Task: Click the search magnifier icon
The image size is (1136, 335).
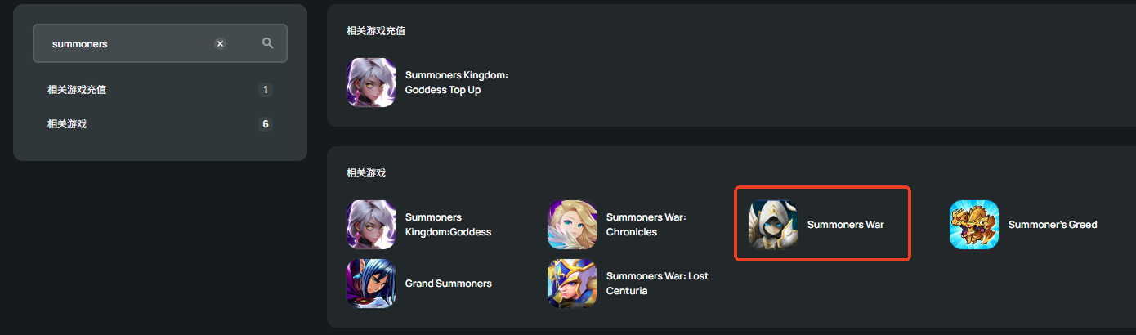Action: point(268,43)
